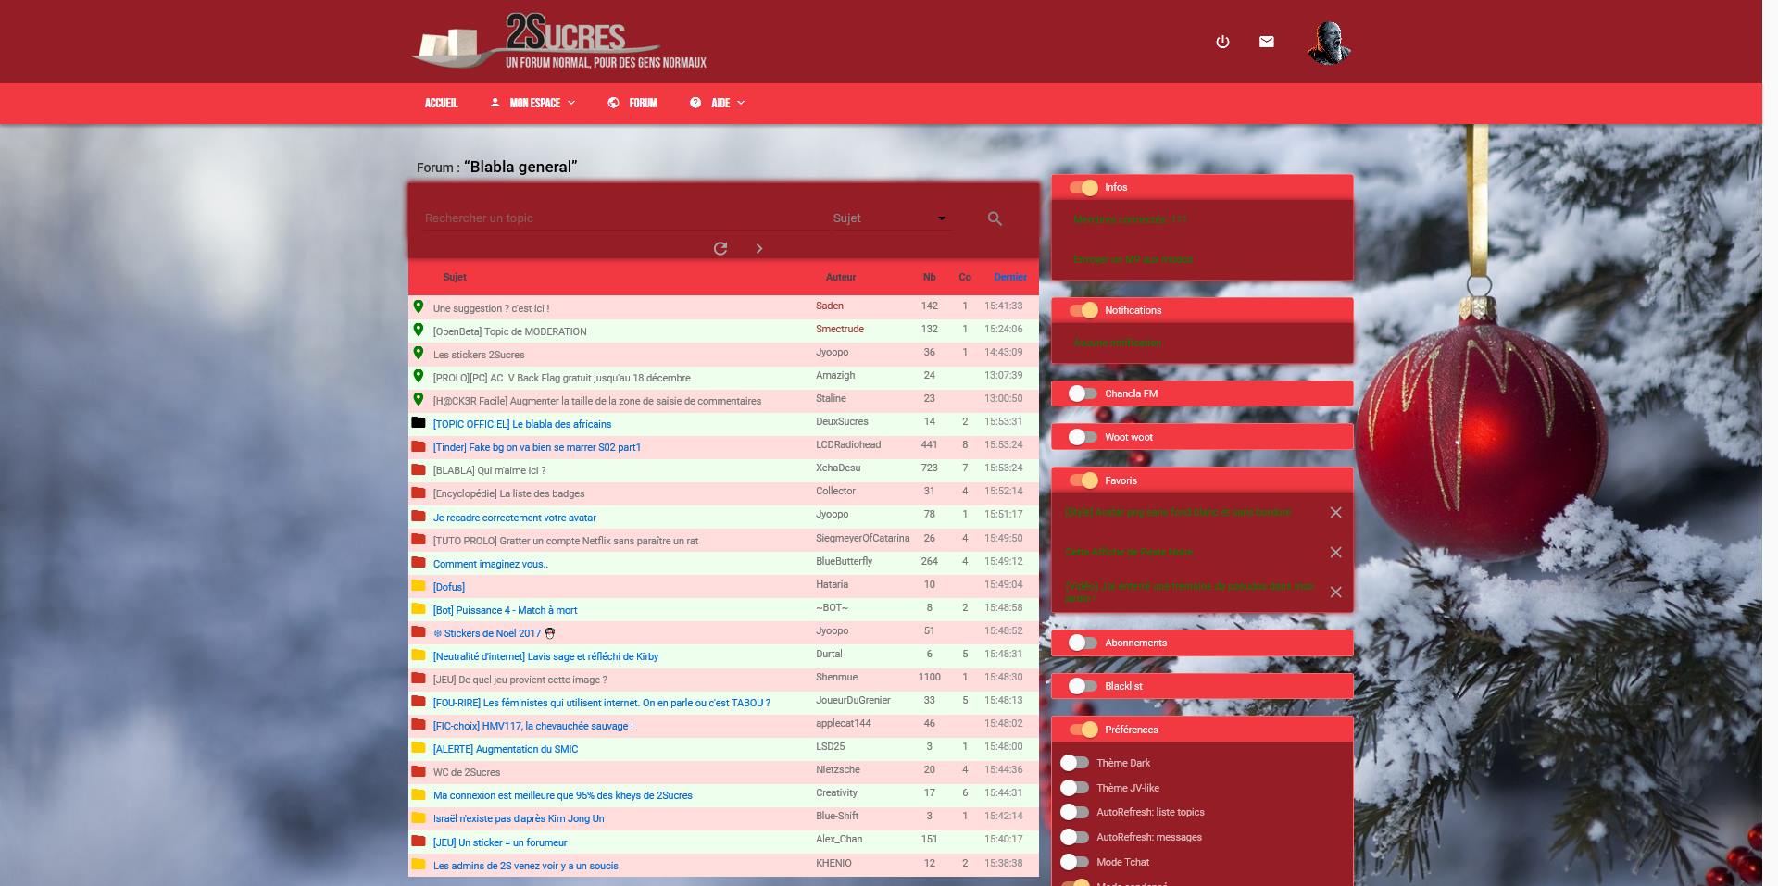Open topic '[FOU-RIRE] Les féministes qui utilisent internet'
This screenshot has height=886, width=1778.
tap(602, 703)
